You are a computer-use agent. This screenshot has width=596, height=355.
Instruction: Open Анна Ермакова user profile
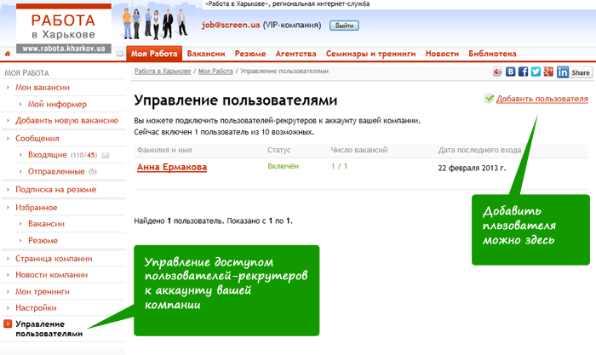pyautogui.click(x=172, y=167)
